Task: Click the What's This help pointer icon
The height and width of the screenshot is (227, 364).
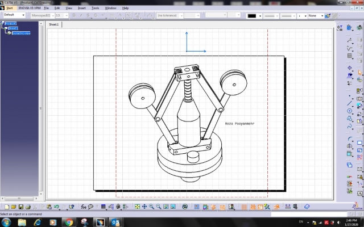Action: 72,207
